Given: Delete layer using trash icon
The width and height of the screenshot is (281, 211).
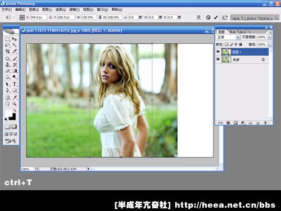Looking at the screenshot, I should click(265, 123).
